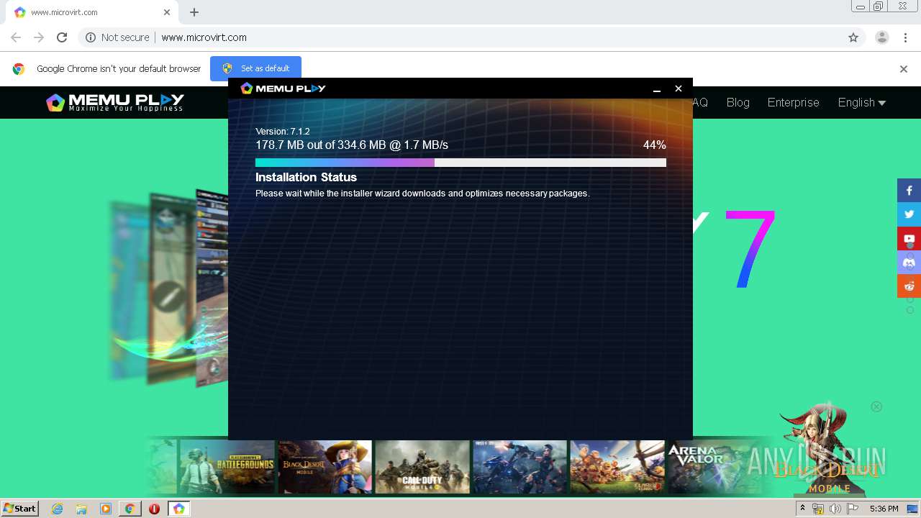Open the Clash of Clans thumbnail
Screen dimensions: 921x518
[617, 467]
